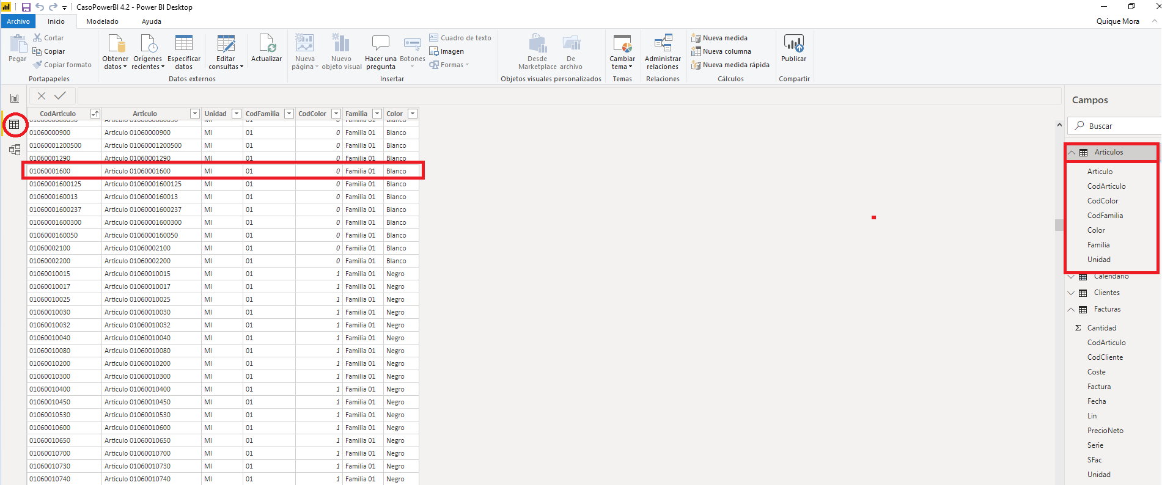1162x485 pixels.
Task: Open filter dropdown on CodColor column
Action: click(x=336, y=114)
